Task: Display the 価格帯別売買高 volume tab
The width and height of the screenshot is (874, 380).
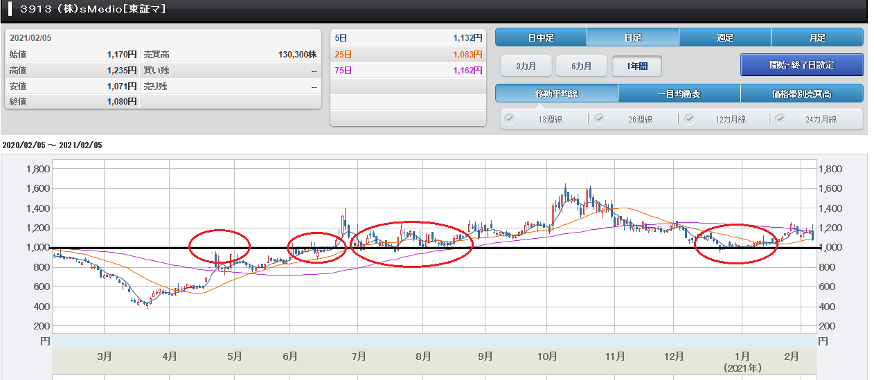Action: click(x=801, y=93)
